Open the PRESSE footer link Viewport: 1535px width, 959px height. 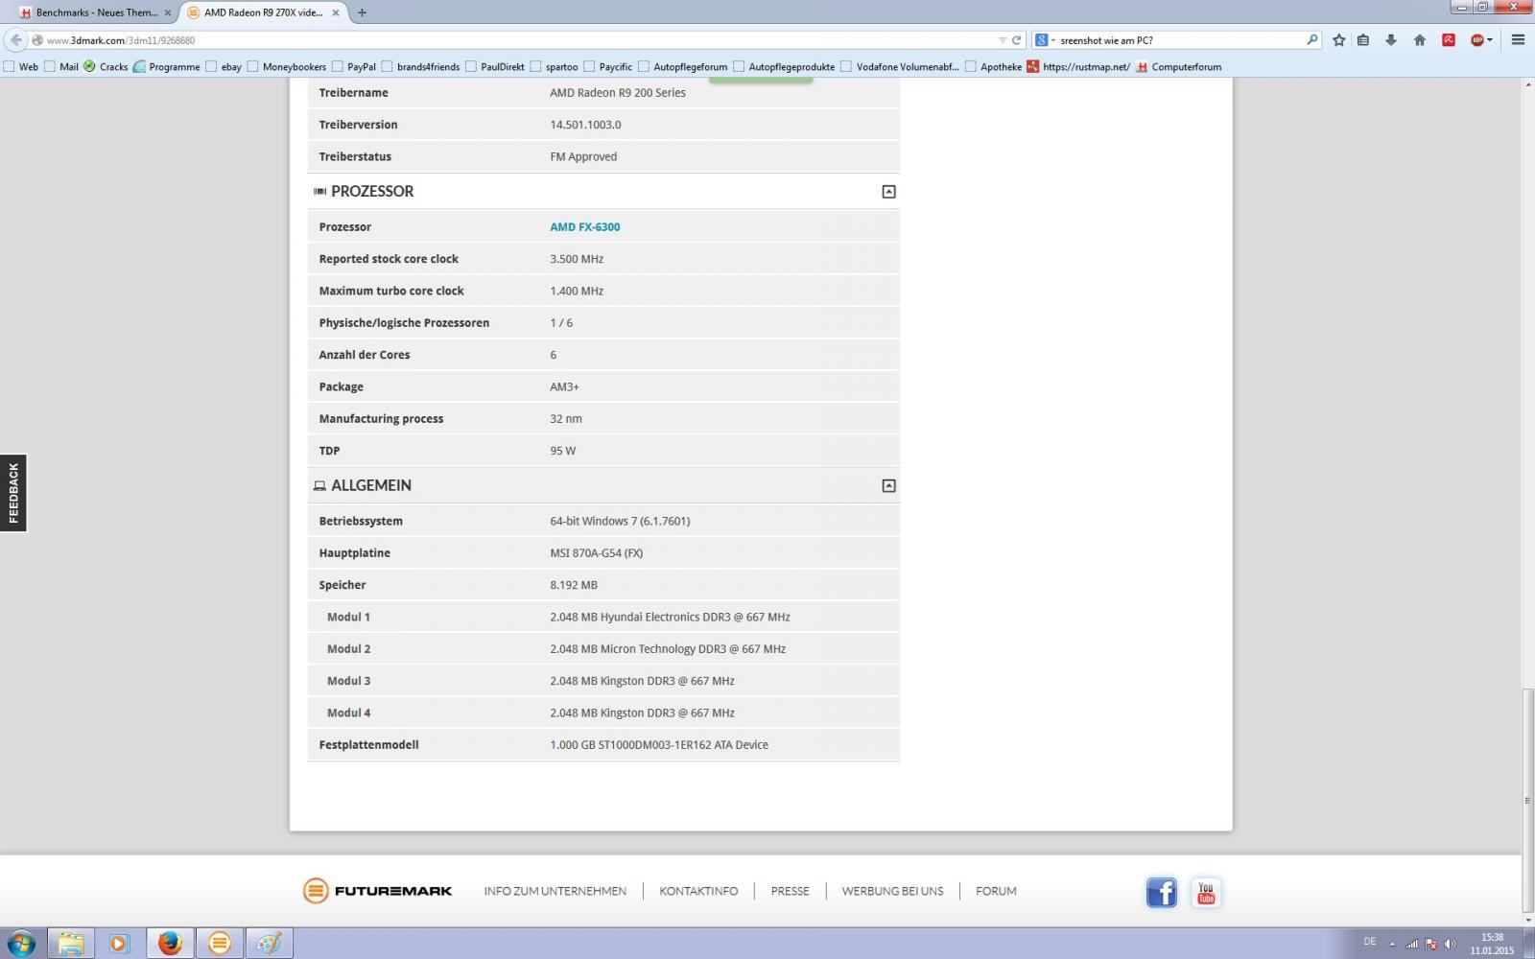tap(790, 891)
